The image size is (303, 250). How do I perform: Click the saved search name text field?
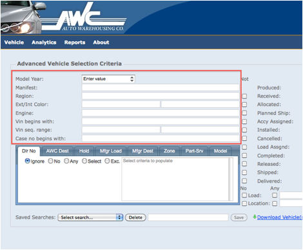[x=188, y=217]
